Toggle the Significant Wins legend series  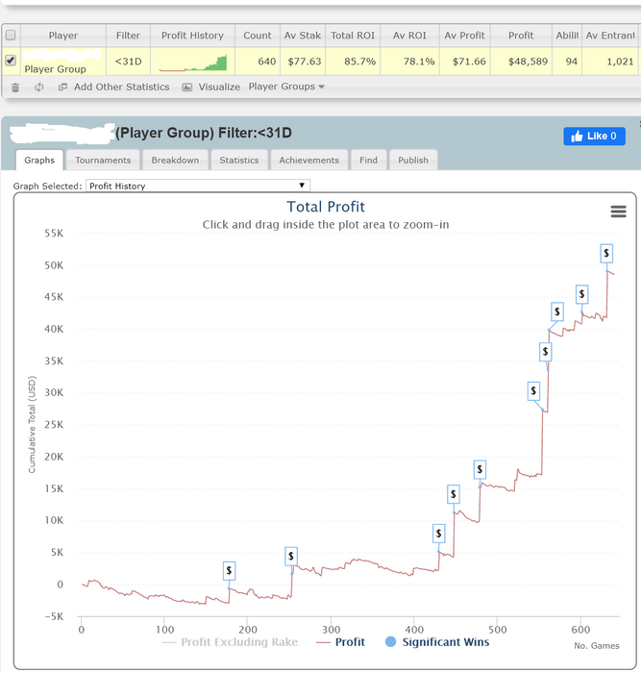pos(437,642)
